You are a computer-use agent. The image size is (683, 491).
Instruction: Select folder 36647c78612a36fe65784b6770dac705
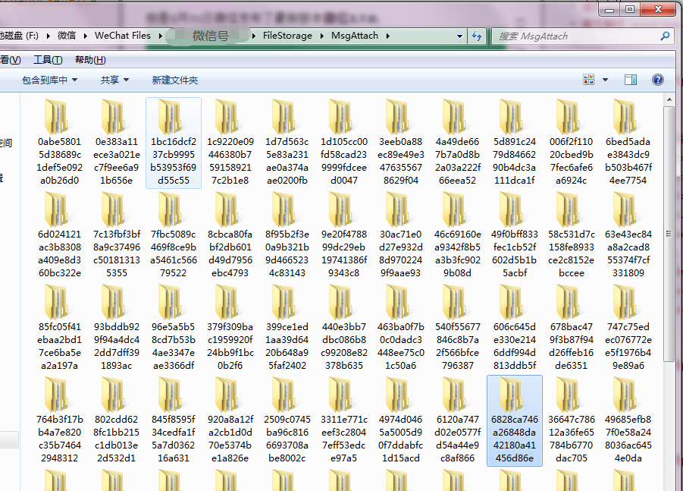571,420
